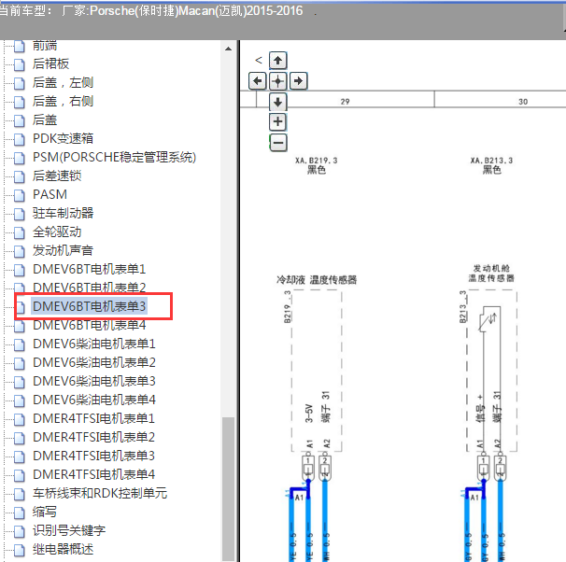Screen dimensions: 566x562
Task: Open 全轮驱动 entry
Action: [x=57, y=232]
